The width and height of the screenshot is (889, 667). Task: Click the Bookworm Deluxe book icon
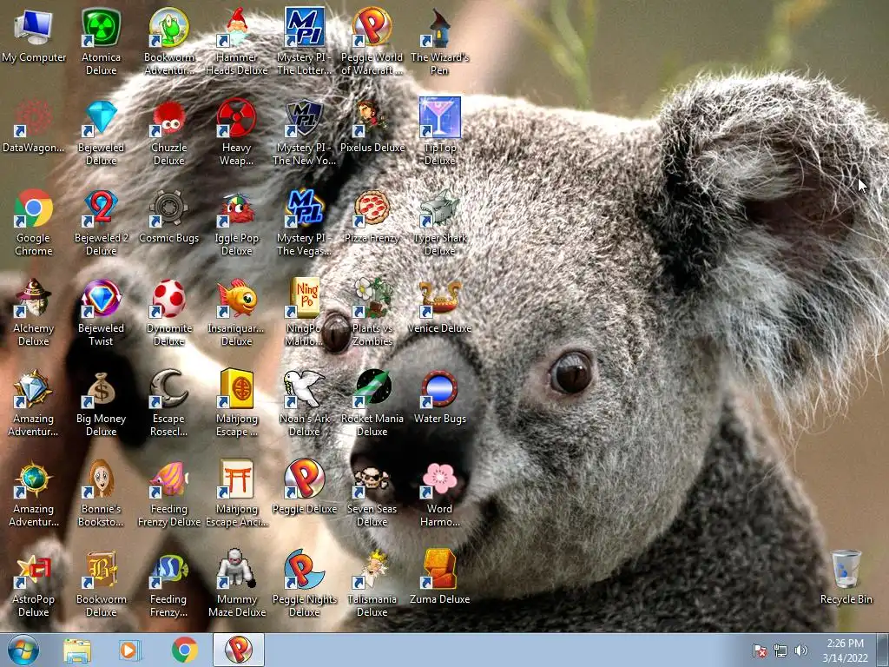click(x=101, y=570)
